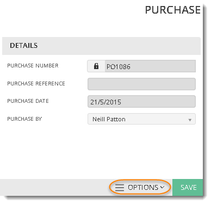The height and width of the screenshot is (204, 211).
Task: Click the OPTIONS text label
Action: coord(143,187)
